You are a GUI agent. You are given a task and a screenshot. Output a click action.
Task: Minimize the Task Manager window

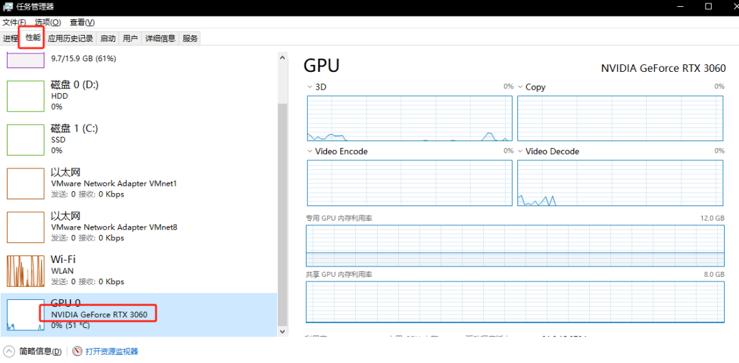(679, 7)
